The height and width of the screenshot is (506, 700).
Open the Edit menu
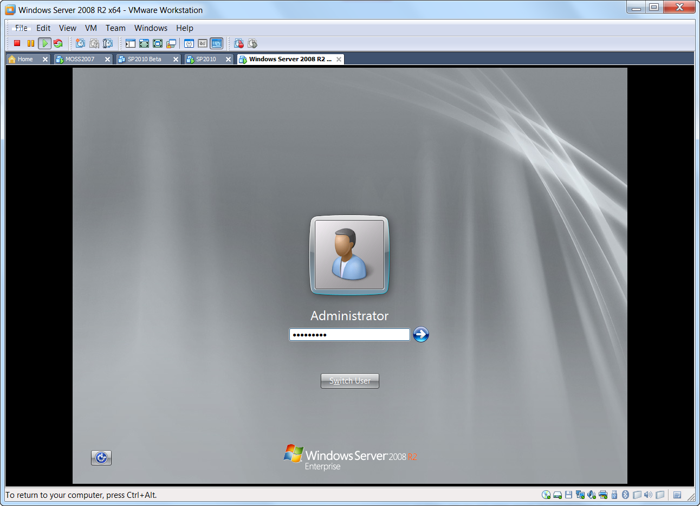(x=43, y=28)
